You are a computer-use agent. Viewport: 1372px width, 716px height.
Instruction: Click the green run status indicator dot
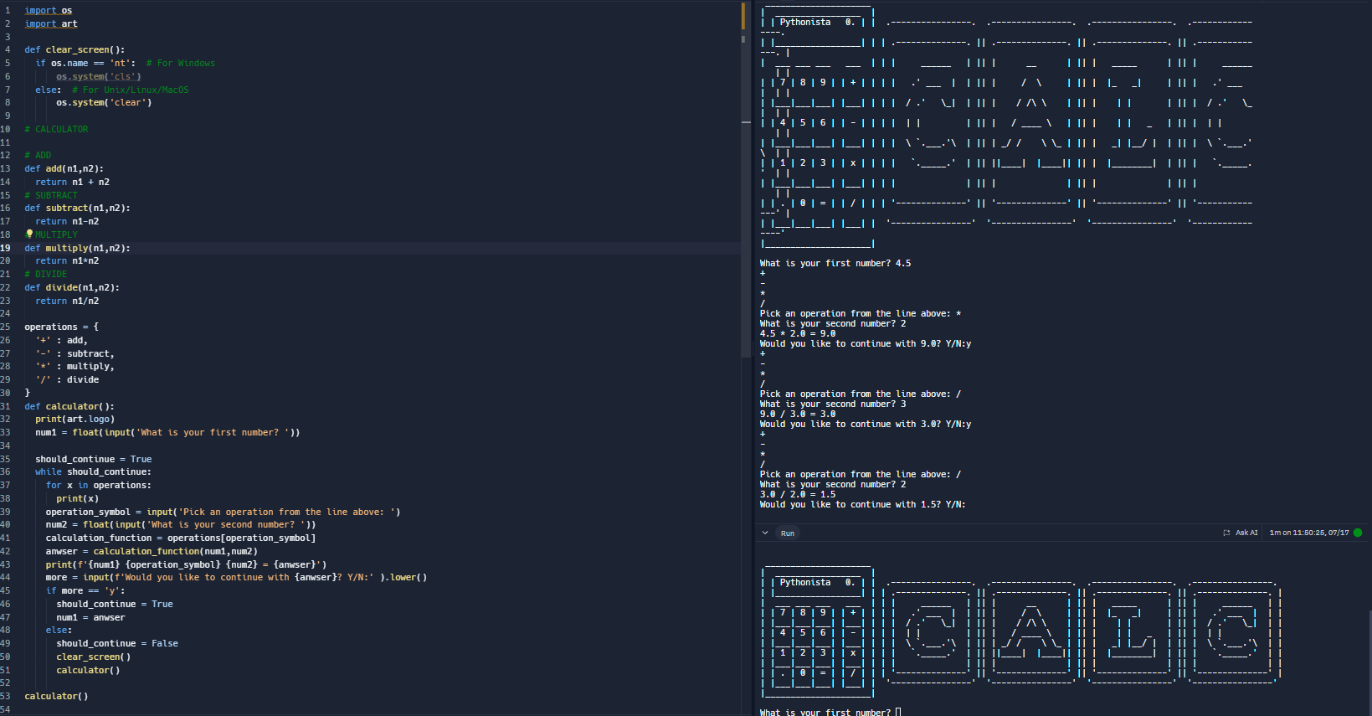(x=1358, y=533)
